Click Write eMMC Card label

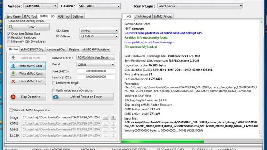[30, 73]
